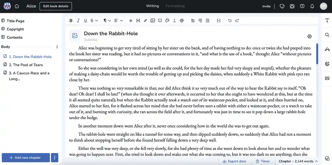The height and width of the screenshot is (165, 332).
Task: Undo the last edit
Action: 230,20
